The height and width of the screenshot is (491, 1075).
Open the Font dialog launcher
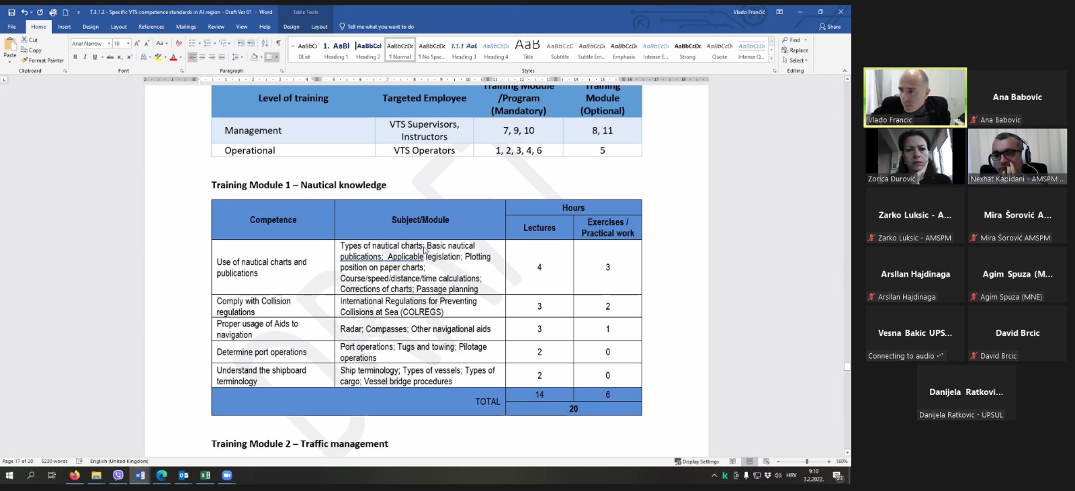tap(181, 71)
